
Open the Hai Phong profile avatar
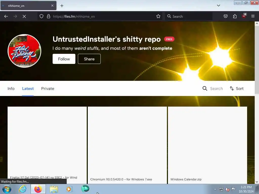(x=25, y=51)
